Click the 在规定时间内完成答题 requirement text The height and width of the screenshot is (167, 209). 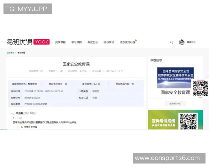[x=36, y=104]
